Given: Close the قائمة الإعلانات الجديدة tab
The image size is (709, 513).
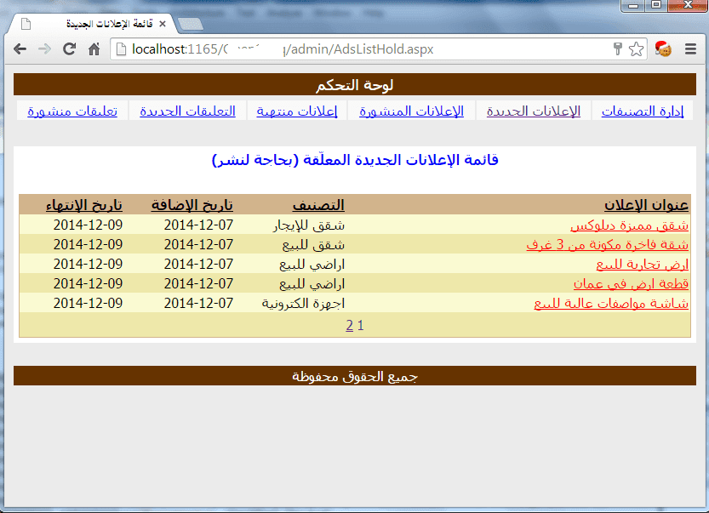Looking at the screenshot, I should (x=163, y=24).
